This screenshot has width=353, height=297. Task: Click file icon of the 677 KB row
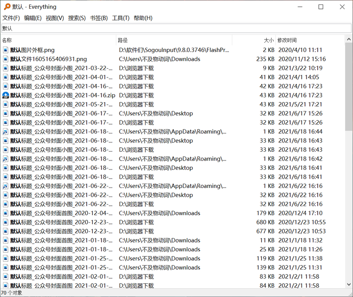[5, 231]
